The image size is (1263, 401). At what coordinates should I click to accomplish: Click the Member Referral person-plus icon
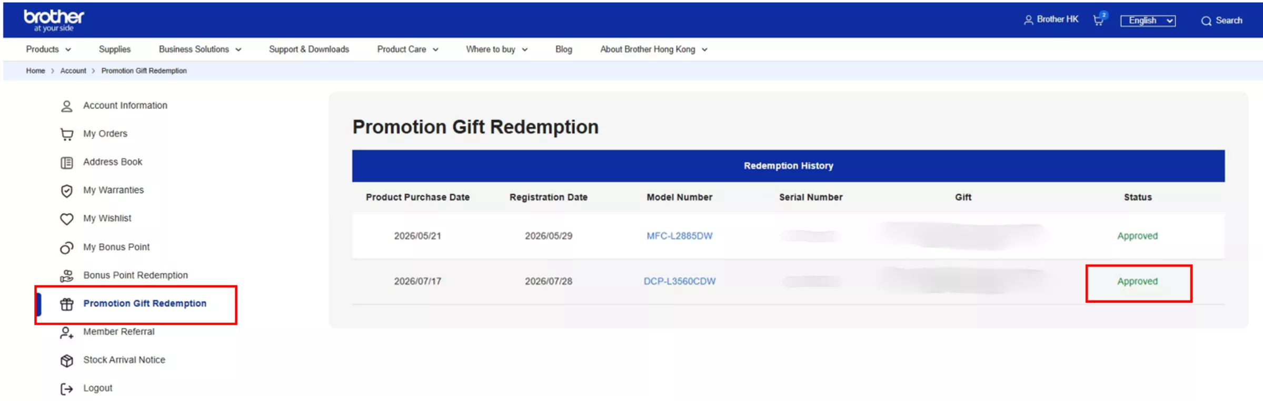(67, 333)
